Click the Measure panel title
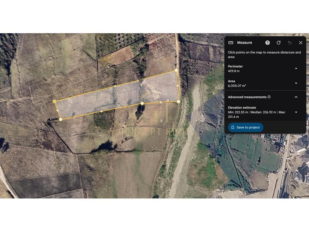 point(244,43)
